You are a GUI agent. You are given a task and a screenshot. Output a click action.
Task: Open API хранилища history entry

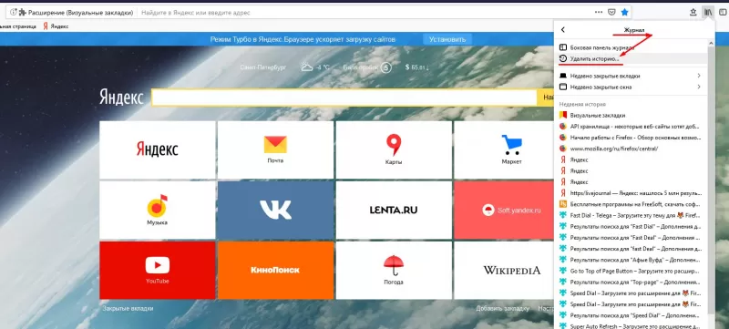pyautogui.click(x=631, y=126)
